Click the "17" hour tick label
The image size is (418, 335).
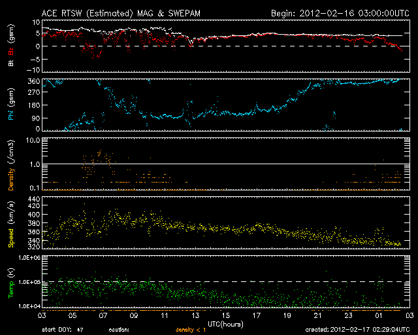[257, 315]
